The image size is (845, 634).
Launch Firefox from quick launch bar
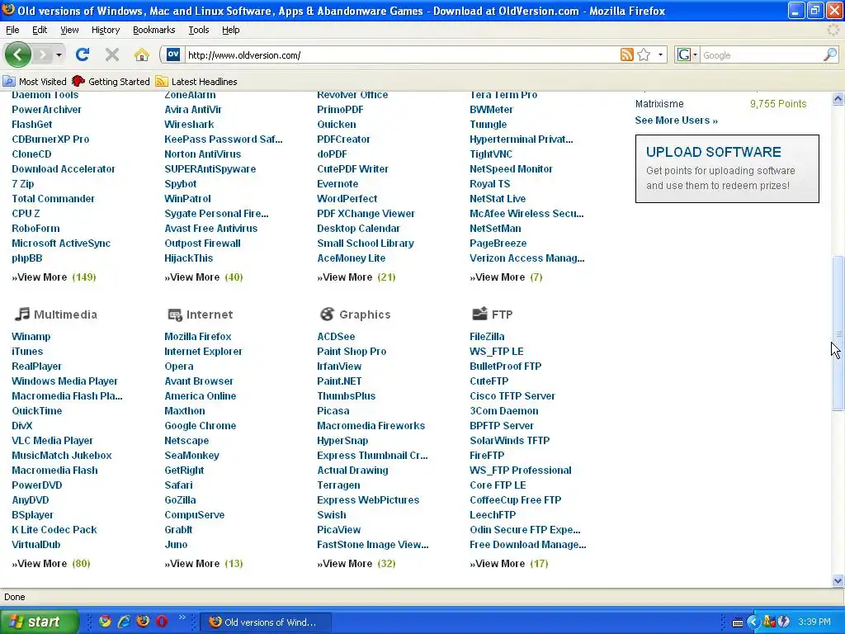(143, 622)
